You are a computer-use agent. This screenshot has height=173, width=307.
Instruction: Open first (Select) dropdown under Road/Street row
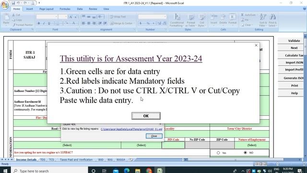click(67, 145)
